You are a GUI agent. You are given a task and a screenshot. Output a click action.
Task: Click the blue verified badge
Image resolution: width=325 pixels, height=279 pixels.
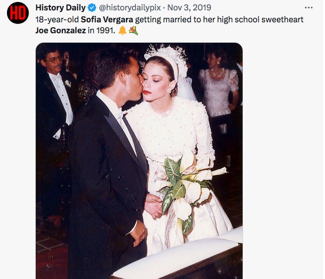point(92,8)
